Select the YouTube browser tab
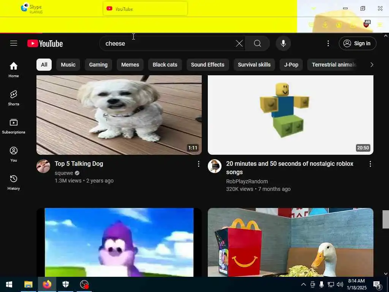Image resolution: width=389 pixels, height=292 pixels. pyautogui.click(x=145, y=8)
